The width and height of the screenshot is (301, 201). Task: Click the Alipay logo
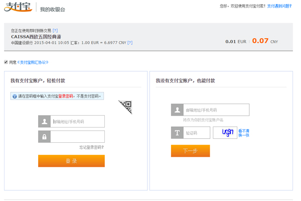[18, 7]
